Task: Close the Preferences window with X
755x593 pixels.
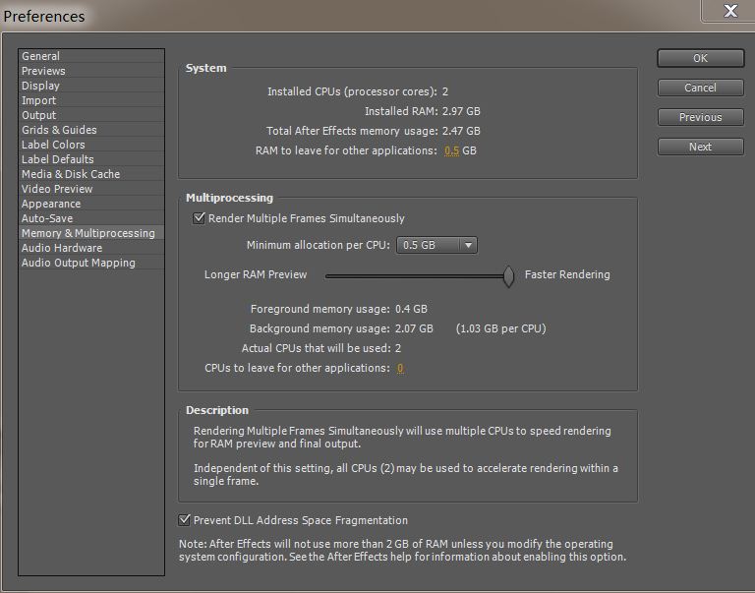Action: [730, 11]
